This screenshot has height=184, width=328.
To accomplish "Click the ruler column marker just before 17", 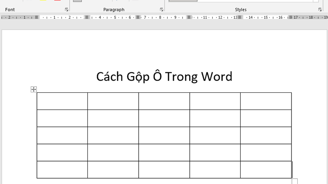I will [x=291, y=17].
